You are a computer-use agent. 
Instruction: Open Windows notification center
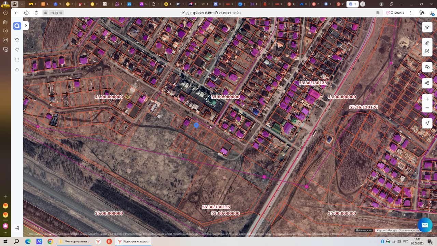pos(430,242)
